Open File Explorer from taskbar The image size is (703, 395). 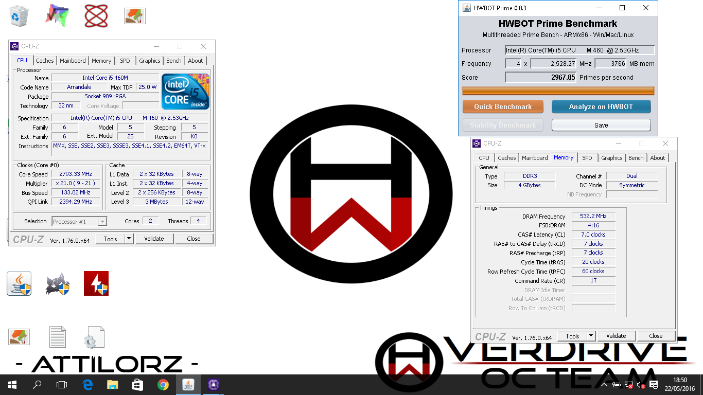pyautogui.click(x=113, y=385)
